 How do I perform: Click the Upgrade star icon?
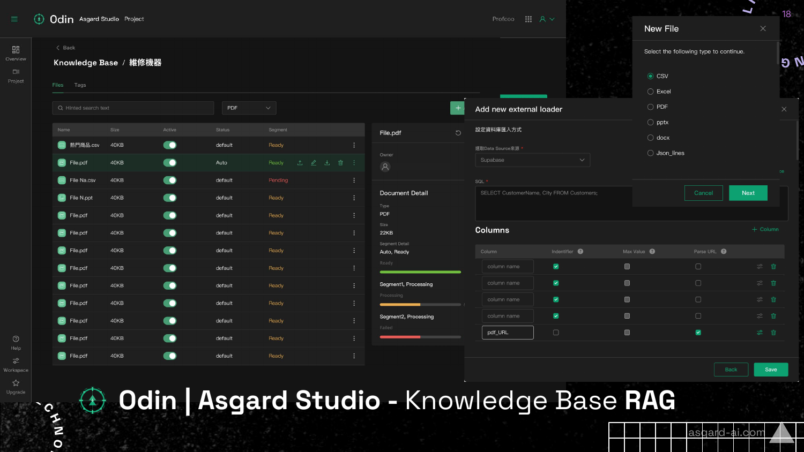[x=16, y=383]
